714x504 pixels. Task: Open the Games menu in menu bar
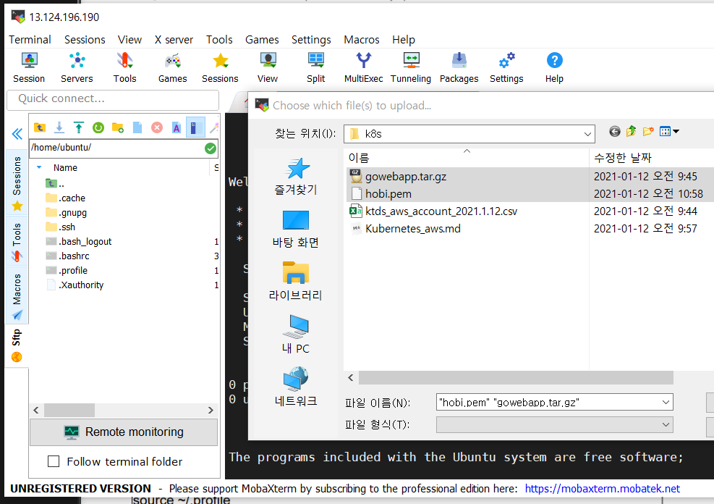tap(262, 40)
